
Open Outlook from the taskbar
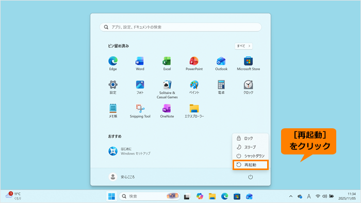point(249,196)
